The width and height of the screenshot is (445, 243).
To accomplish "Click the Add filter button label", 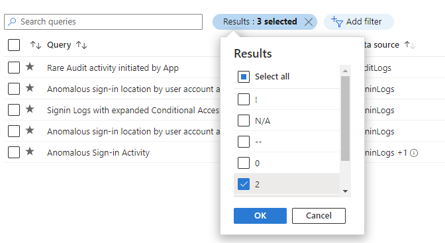I will click(364, 22).
